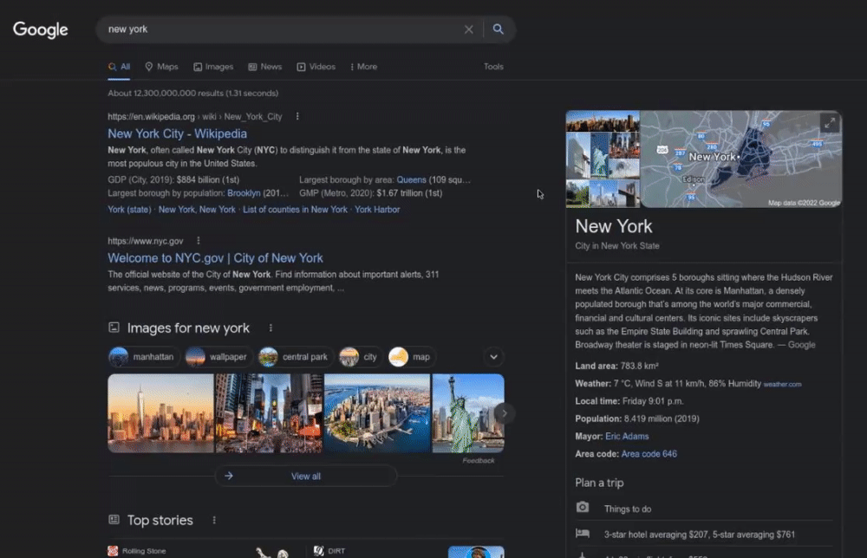Click the Plan a trip heading
The width and height of the screenshot is (867, 558).
(x=599, y=483)
